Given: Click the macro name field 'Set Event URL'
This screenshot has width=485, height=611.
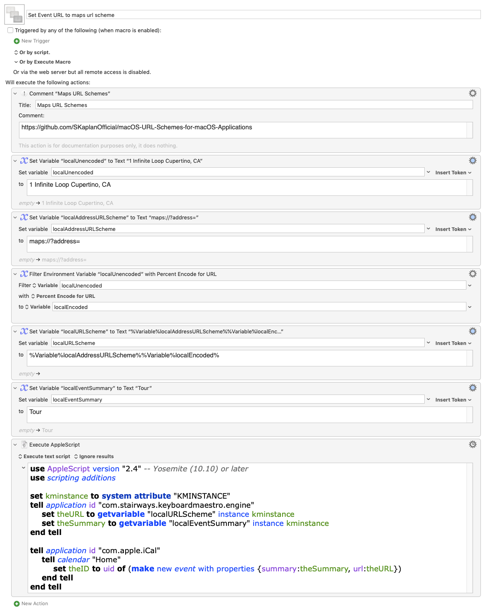Looking at the screenshot, I should 253,15.
